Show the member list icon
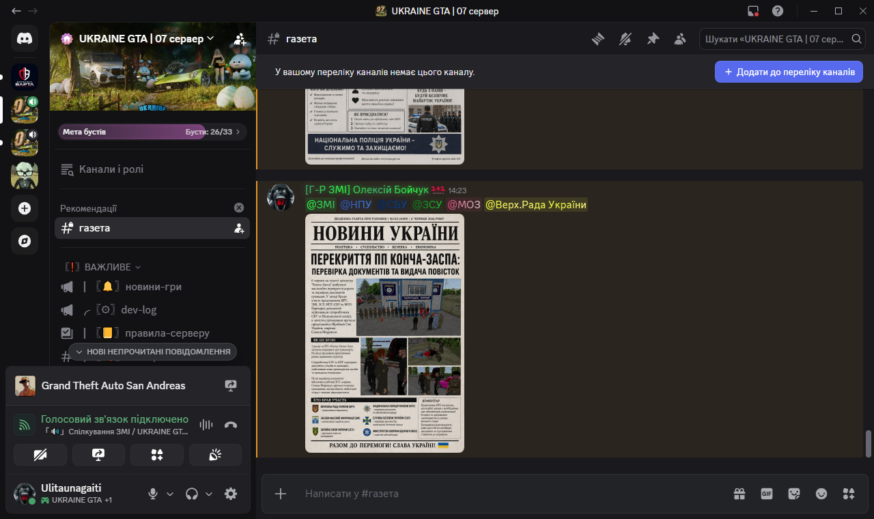Image resolution: width=874 pixels, height=519 pixels. 679,39
